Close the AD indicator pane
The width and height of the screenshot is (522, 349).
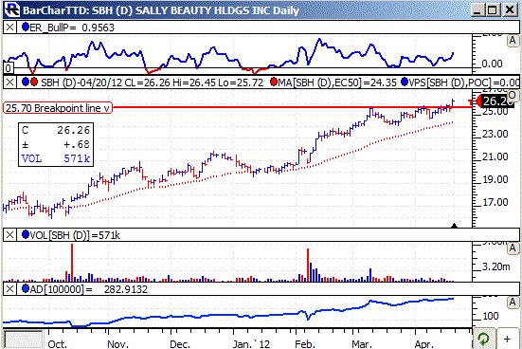[9, 288]
